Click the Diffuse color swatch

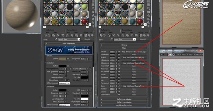[62, 59]
